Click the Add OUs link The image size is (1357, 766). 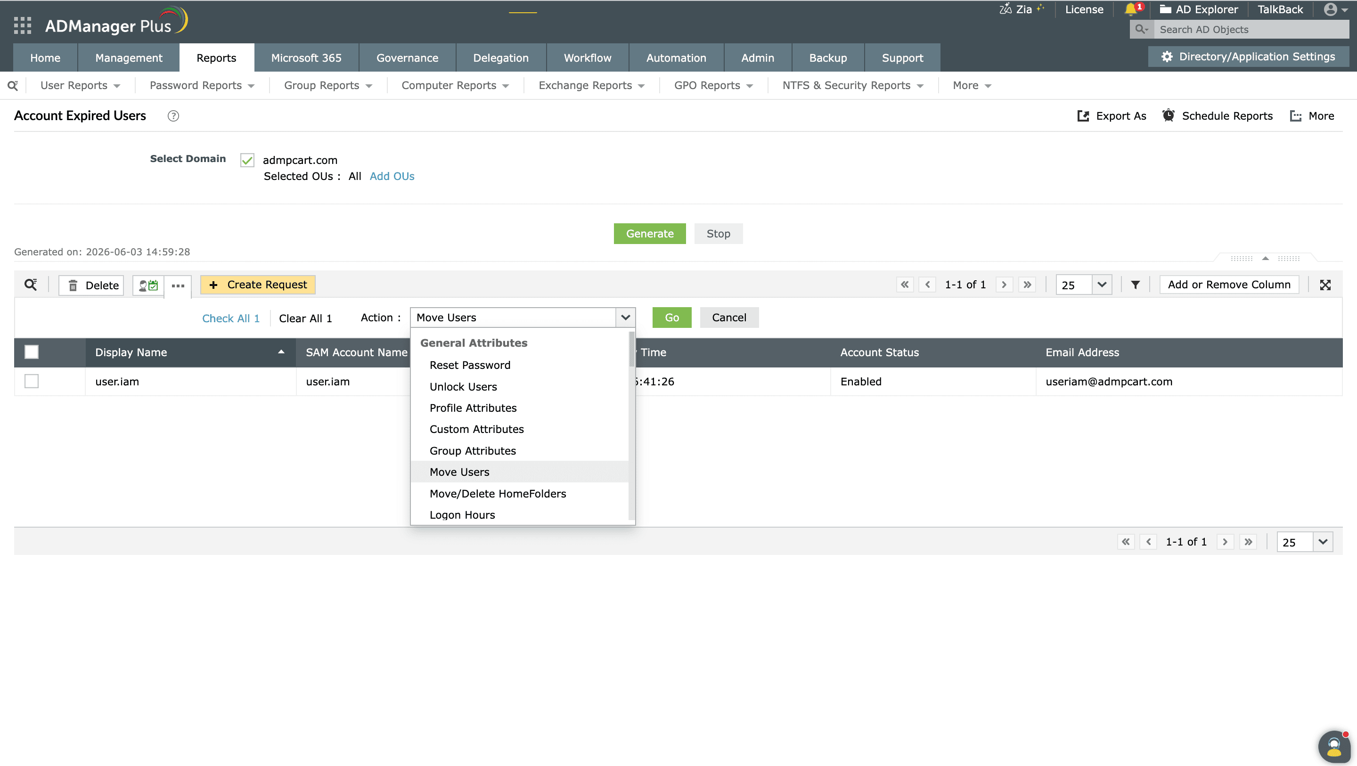[392, 176]
